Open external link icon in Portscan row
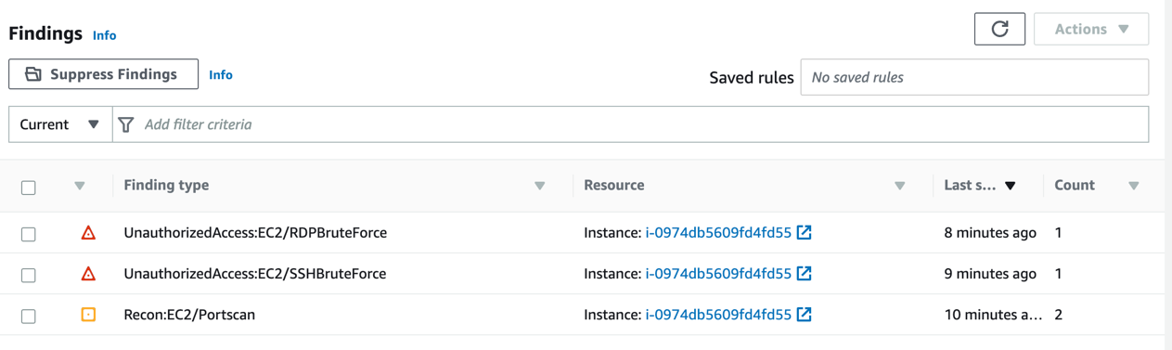Screen dimensions: 1172x350 [x=805, y=314]
